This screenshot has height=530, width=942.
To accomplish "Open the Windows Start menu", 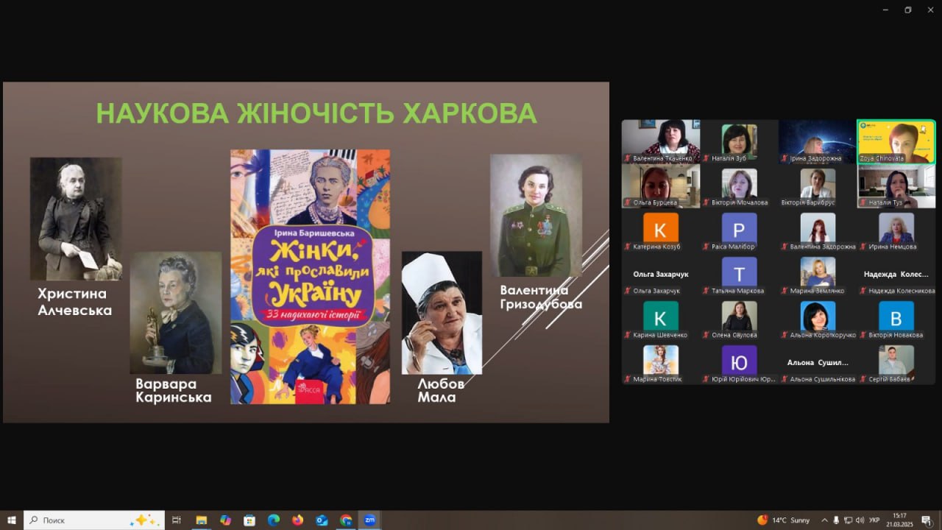I will click(x=11, y=520).
